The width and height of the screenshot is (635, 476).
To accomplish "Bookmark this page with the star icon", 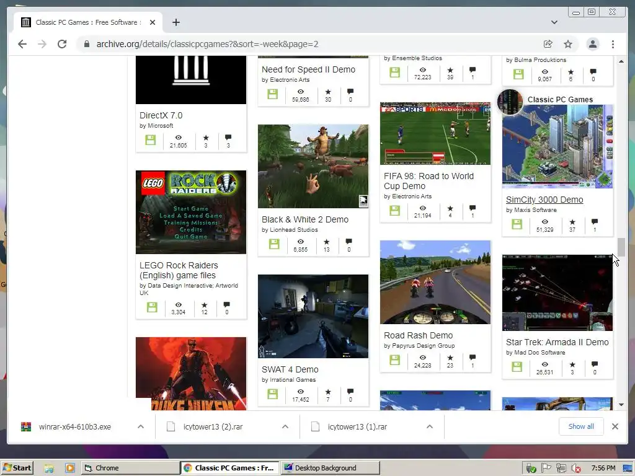I will (x=568, y=44).
